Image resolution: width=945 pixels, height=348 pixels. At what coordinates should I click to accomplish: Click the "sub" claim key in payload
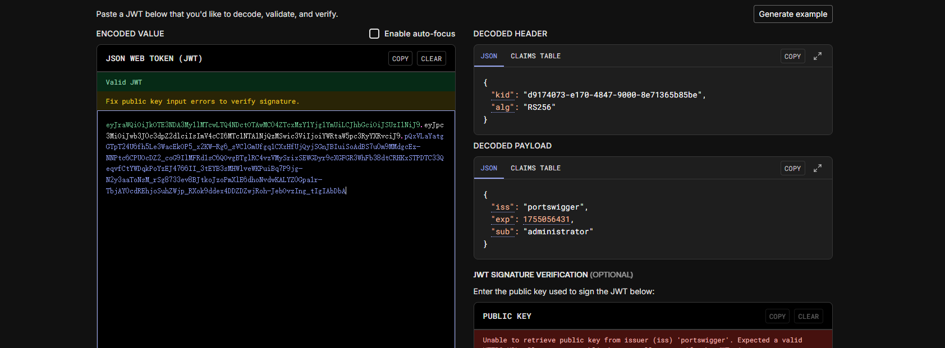[502, 232]
